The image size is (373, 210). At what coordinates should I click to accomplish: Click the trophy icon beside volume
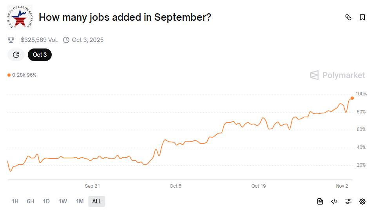(x=11, y=40)
